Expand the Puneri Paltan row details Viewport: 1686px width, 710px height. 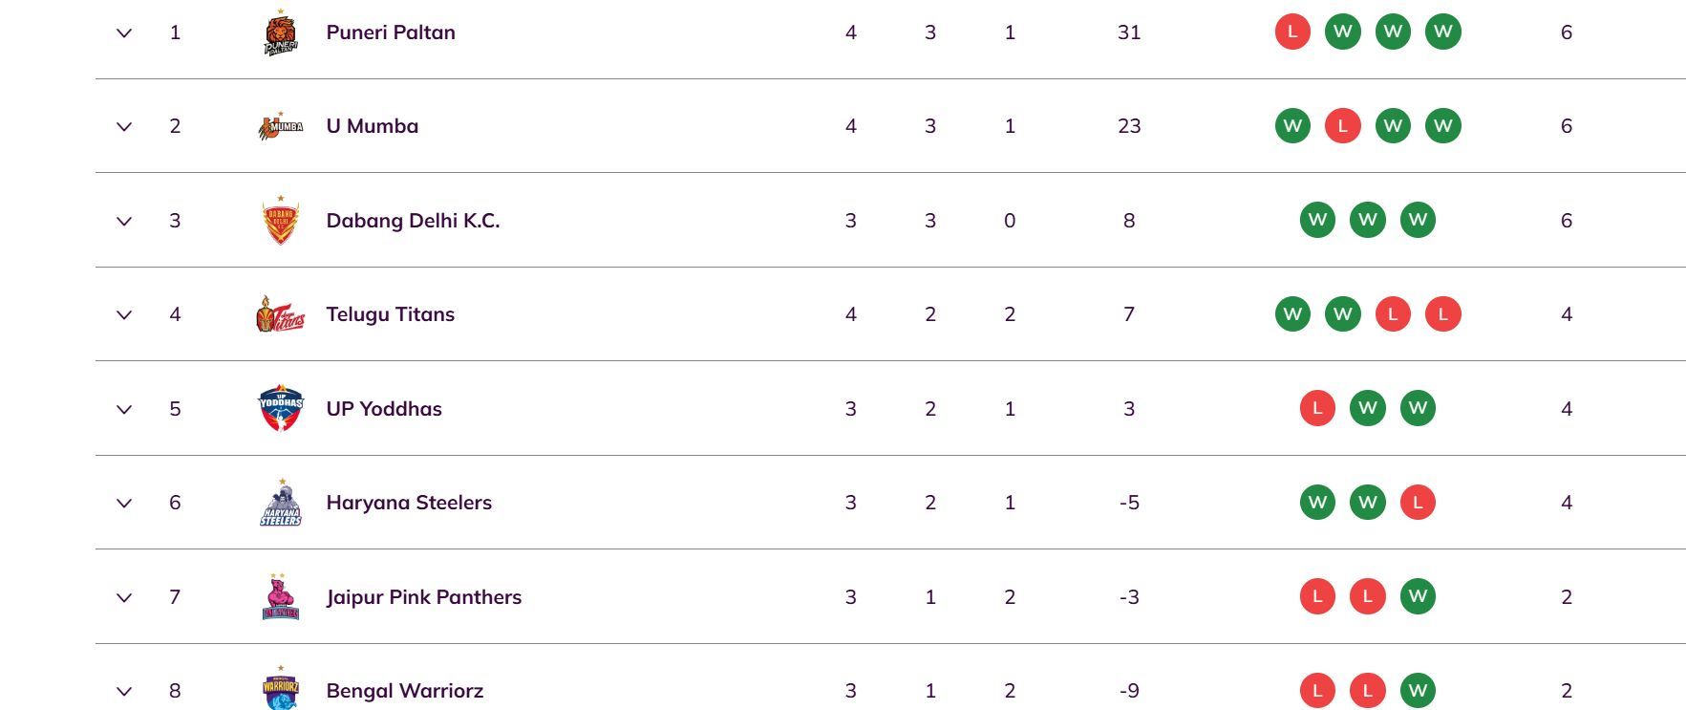click(x=123, y=32)
